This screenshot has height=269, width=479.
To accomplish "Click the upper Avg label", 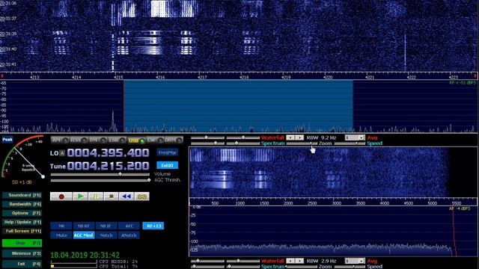I will click(372, 137).
